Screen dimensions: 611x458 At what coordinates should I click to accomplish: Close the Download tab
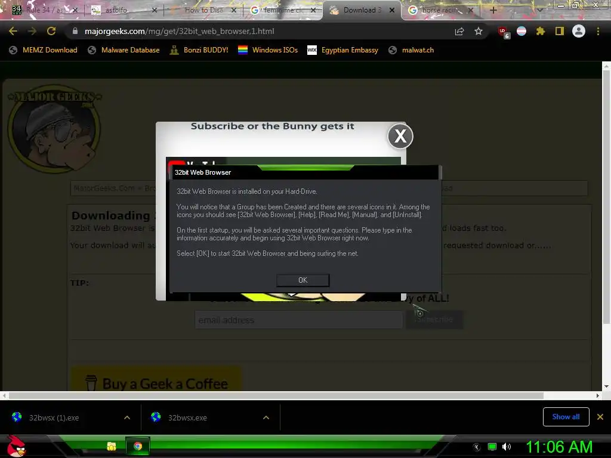coord(392,10)
